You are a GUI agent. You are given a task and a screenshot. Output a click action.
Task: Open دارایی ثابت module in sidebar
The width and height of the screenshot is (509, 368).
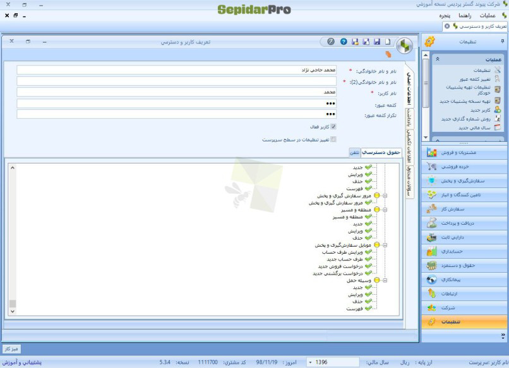464,237
